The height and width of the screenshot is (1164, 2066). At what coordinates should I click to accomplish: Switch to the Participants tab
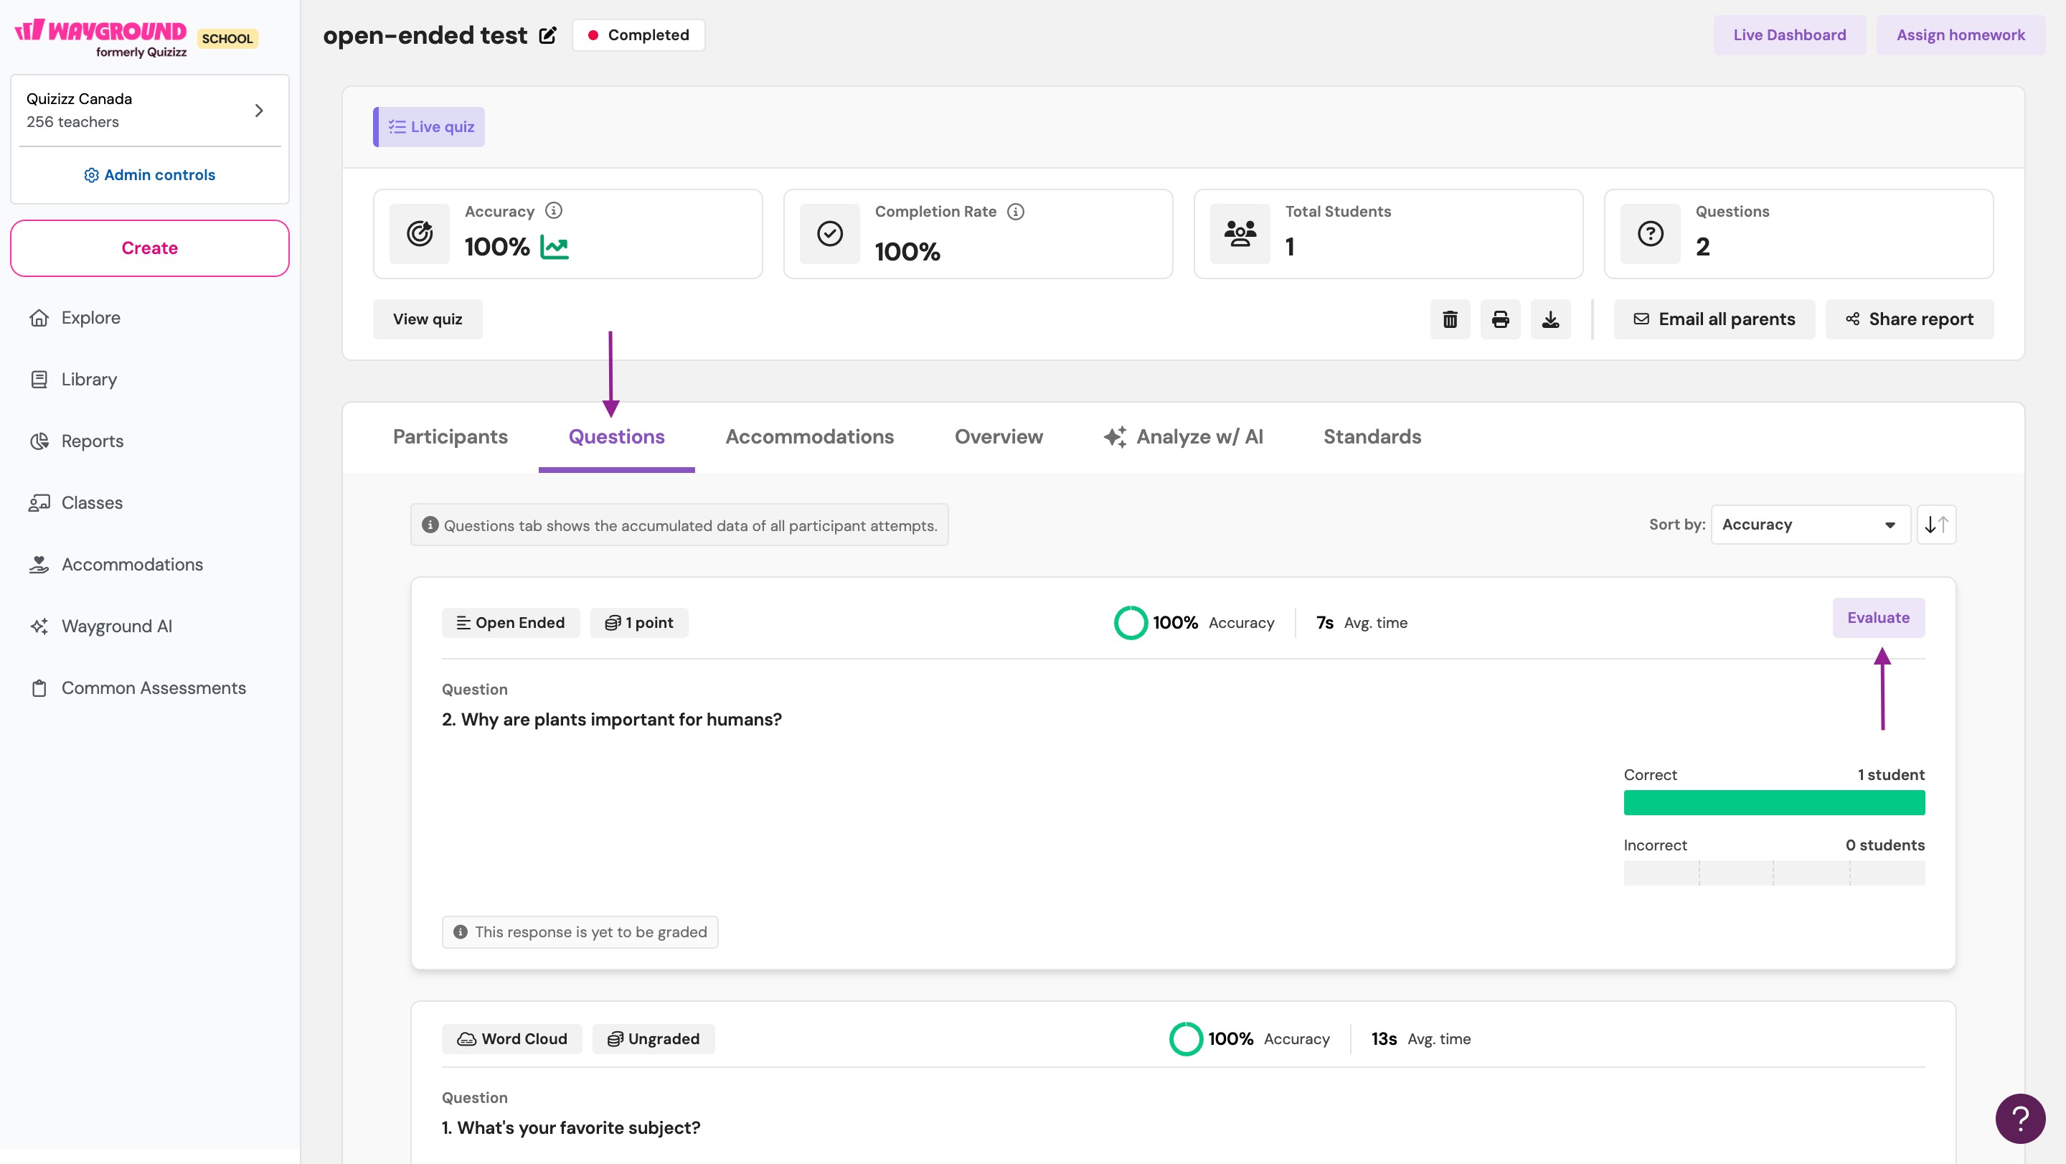pyautogui.click(x=450, y=437)
